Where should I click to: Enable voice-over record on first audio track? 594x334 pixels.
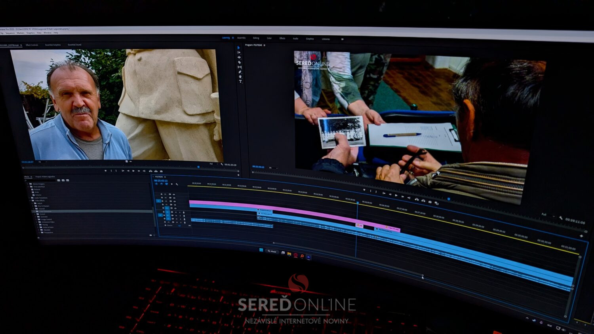184,213
